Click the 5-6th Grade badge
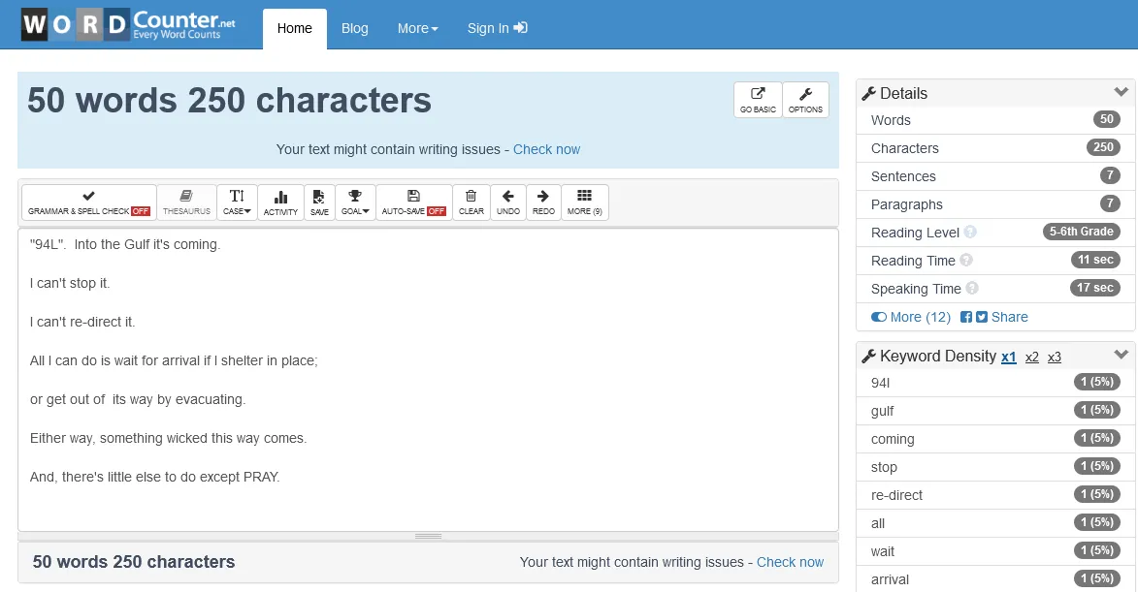Screen dimensions: 1138x592 (x=1082, y=232)
